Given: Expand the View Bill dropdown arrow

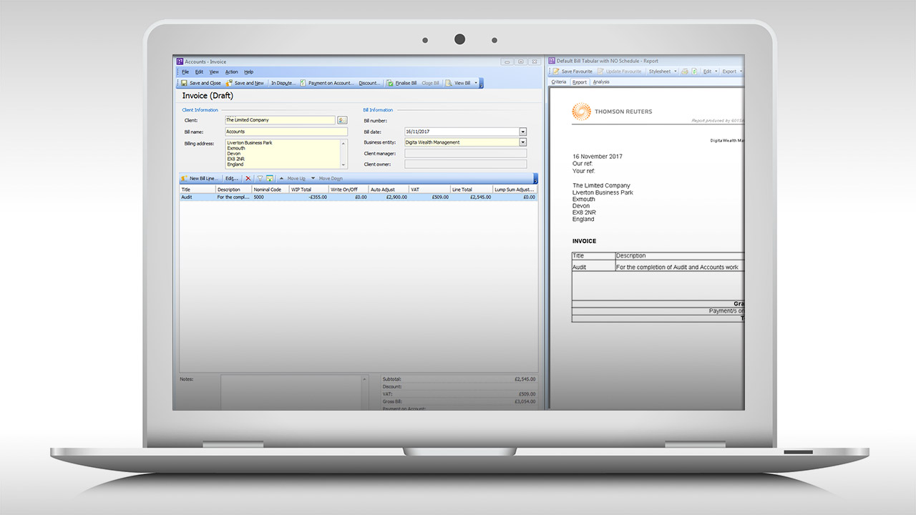Looking at the screenshot, I should click(x=476, y=83).
